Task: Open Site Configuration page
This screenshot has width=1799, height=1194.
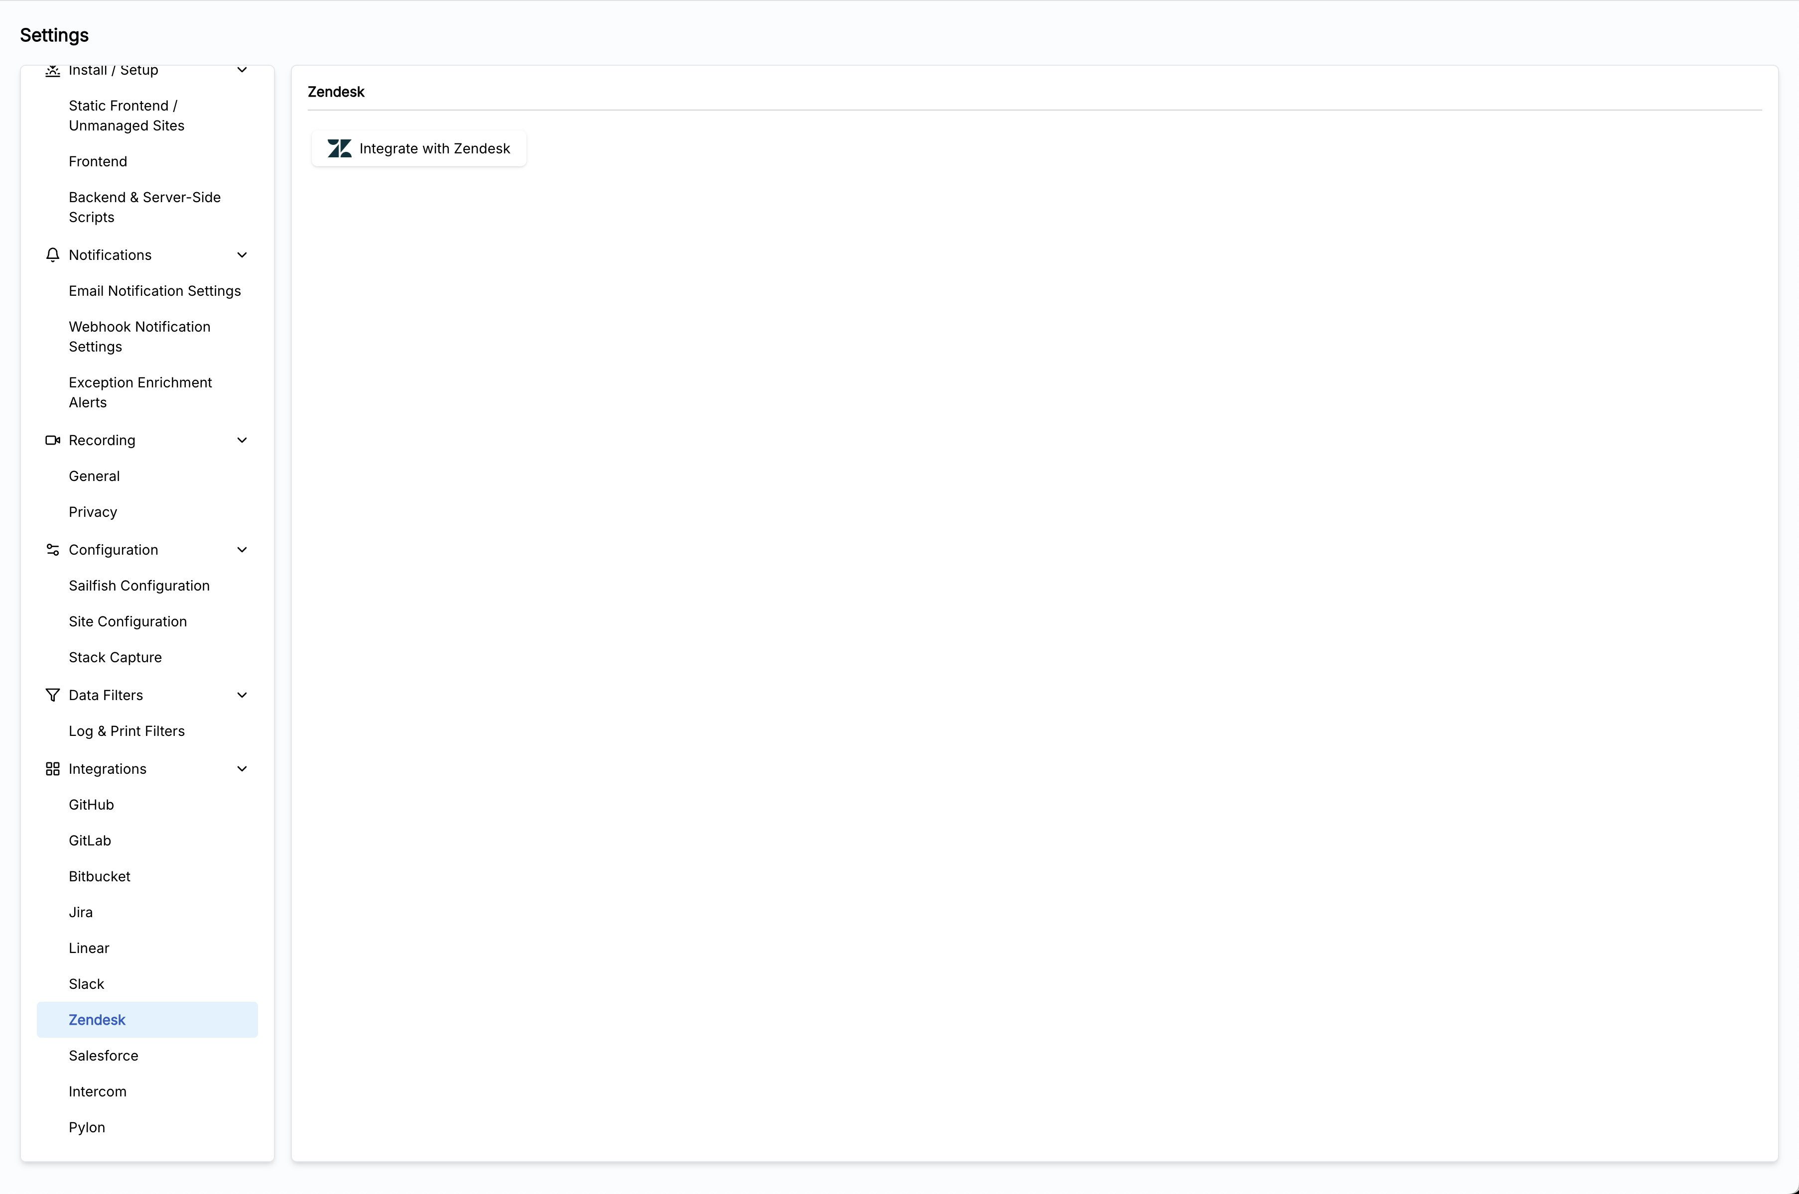Action: (x=147, y=621)
